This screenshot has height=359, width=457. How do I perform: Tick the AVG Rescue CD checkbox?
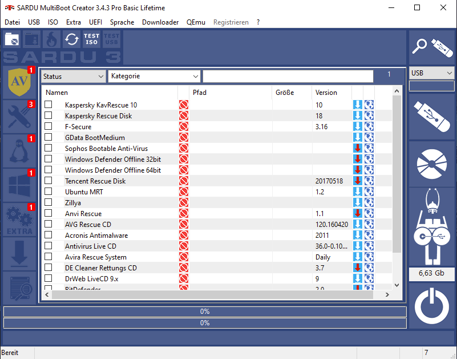point(48,224)
